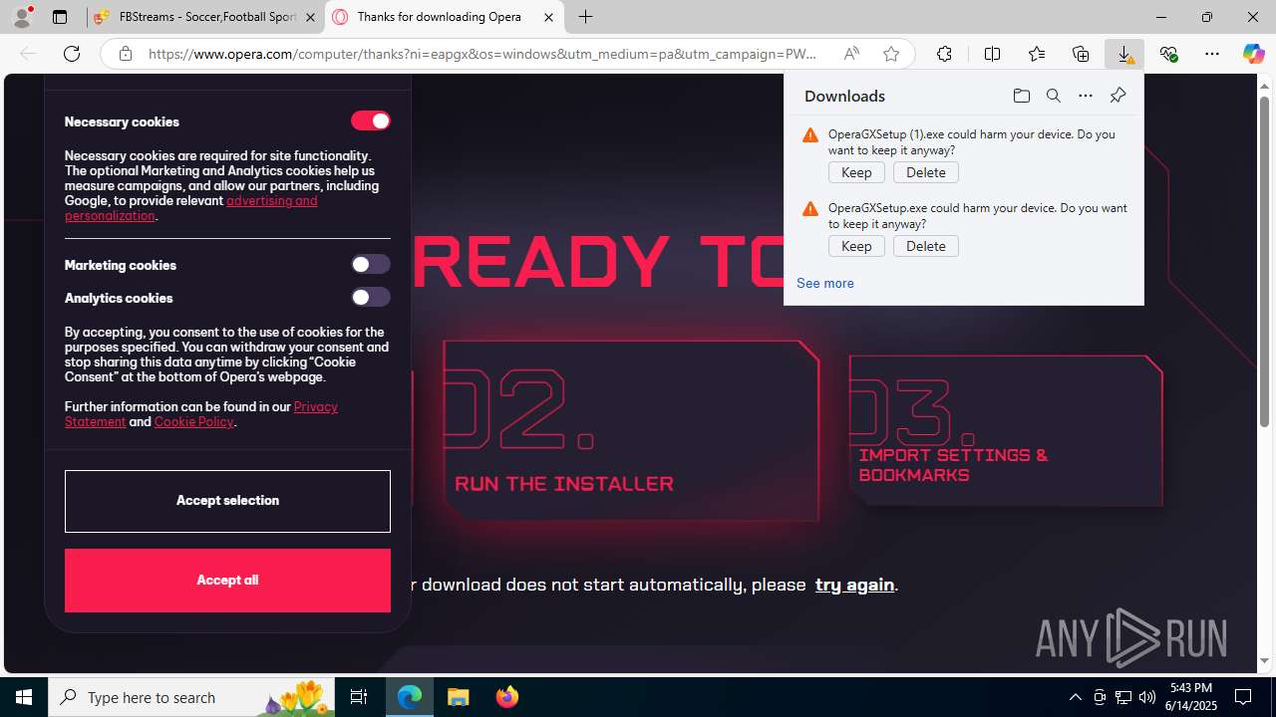Image resolution: width=1276 pixels, height=717 pixels.
Task: Open the notification center icon
Action: pos(1243,697)
